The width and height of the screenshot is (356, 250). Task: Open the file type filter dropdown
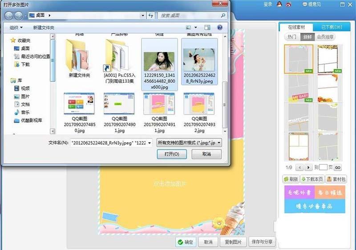(x=189, y=143)
